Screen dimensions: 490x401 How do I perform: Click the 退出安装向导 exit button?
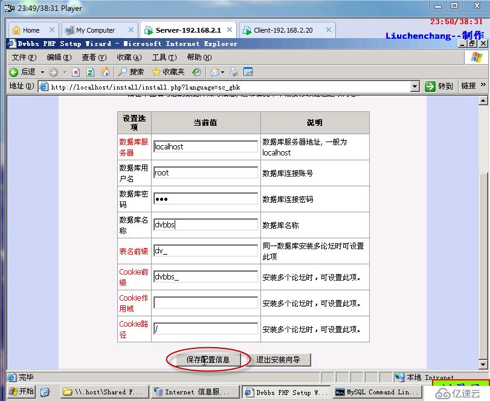coord(278,360)
